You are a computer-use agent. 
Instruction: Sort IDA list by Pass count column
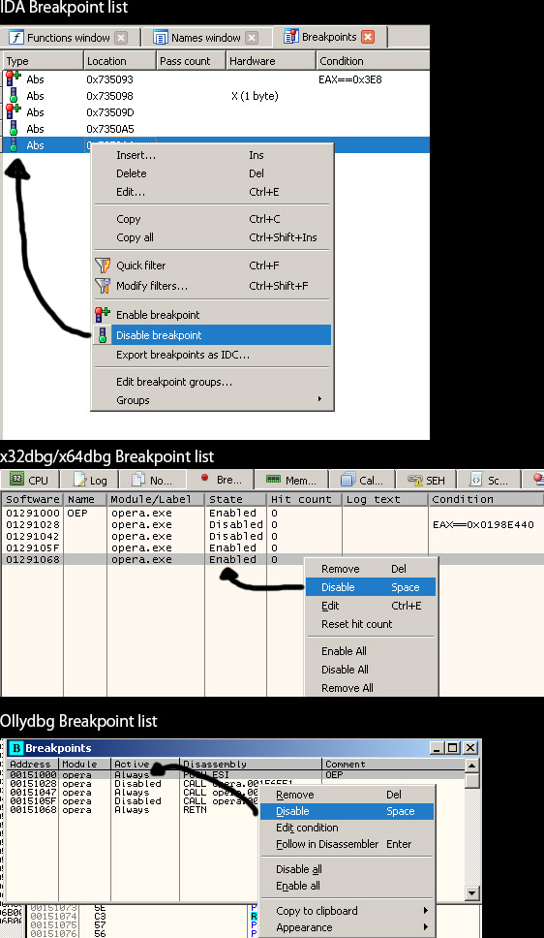[190, 61]
